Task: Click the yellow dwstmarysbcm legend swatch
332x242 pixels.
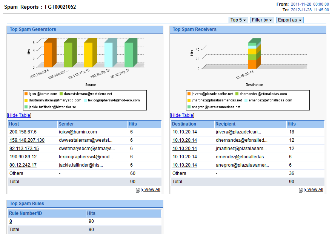Action: [26, 100]
